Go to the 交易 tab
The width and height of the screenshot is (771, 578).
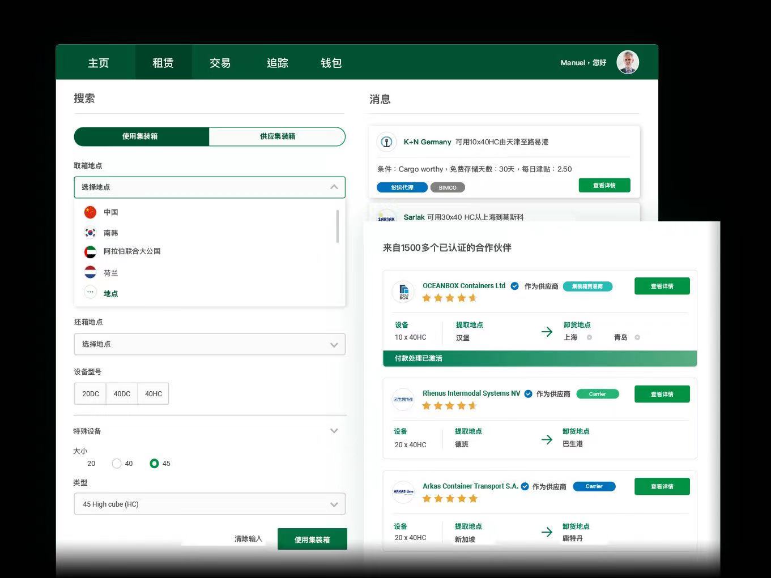click(220, 63)
